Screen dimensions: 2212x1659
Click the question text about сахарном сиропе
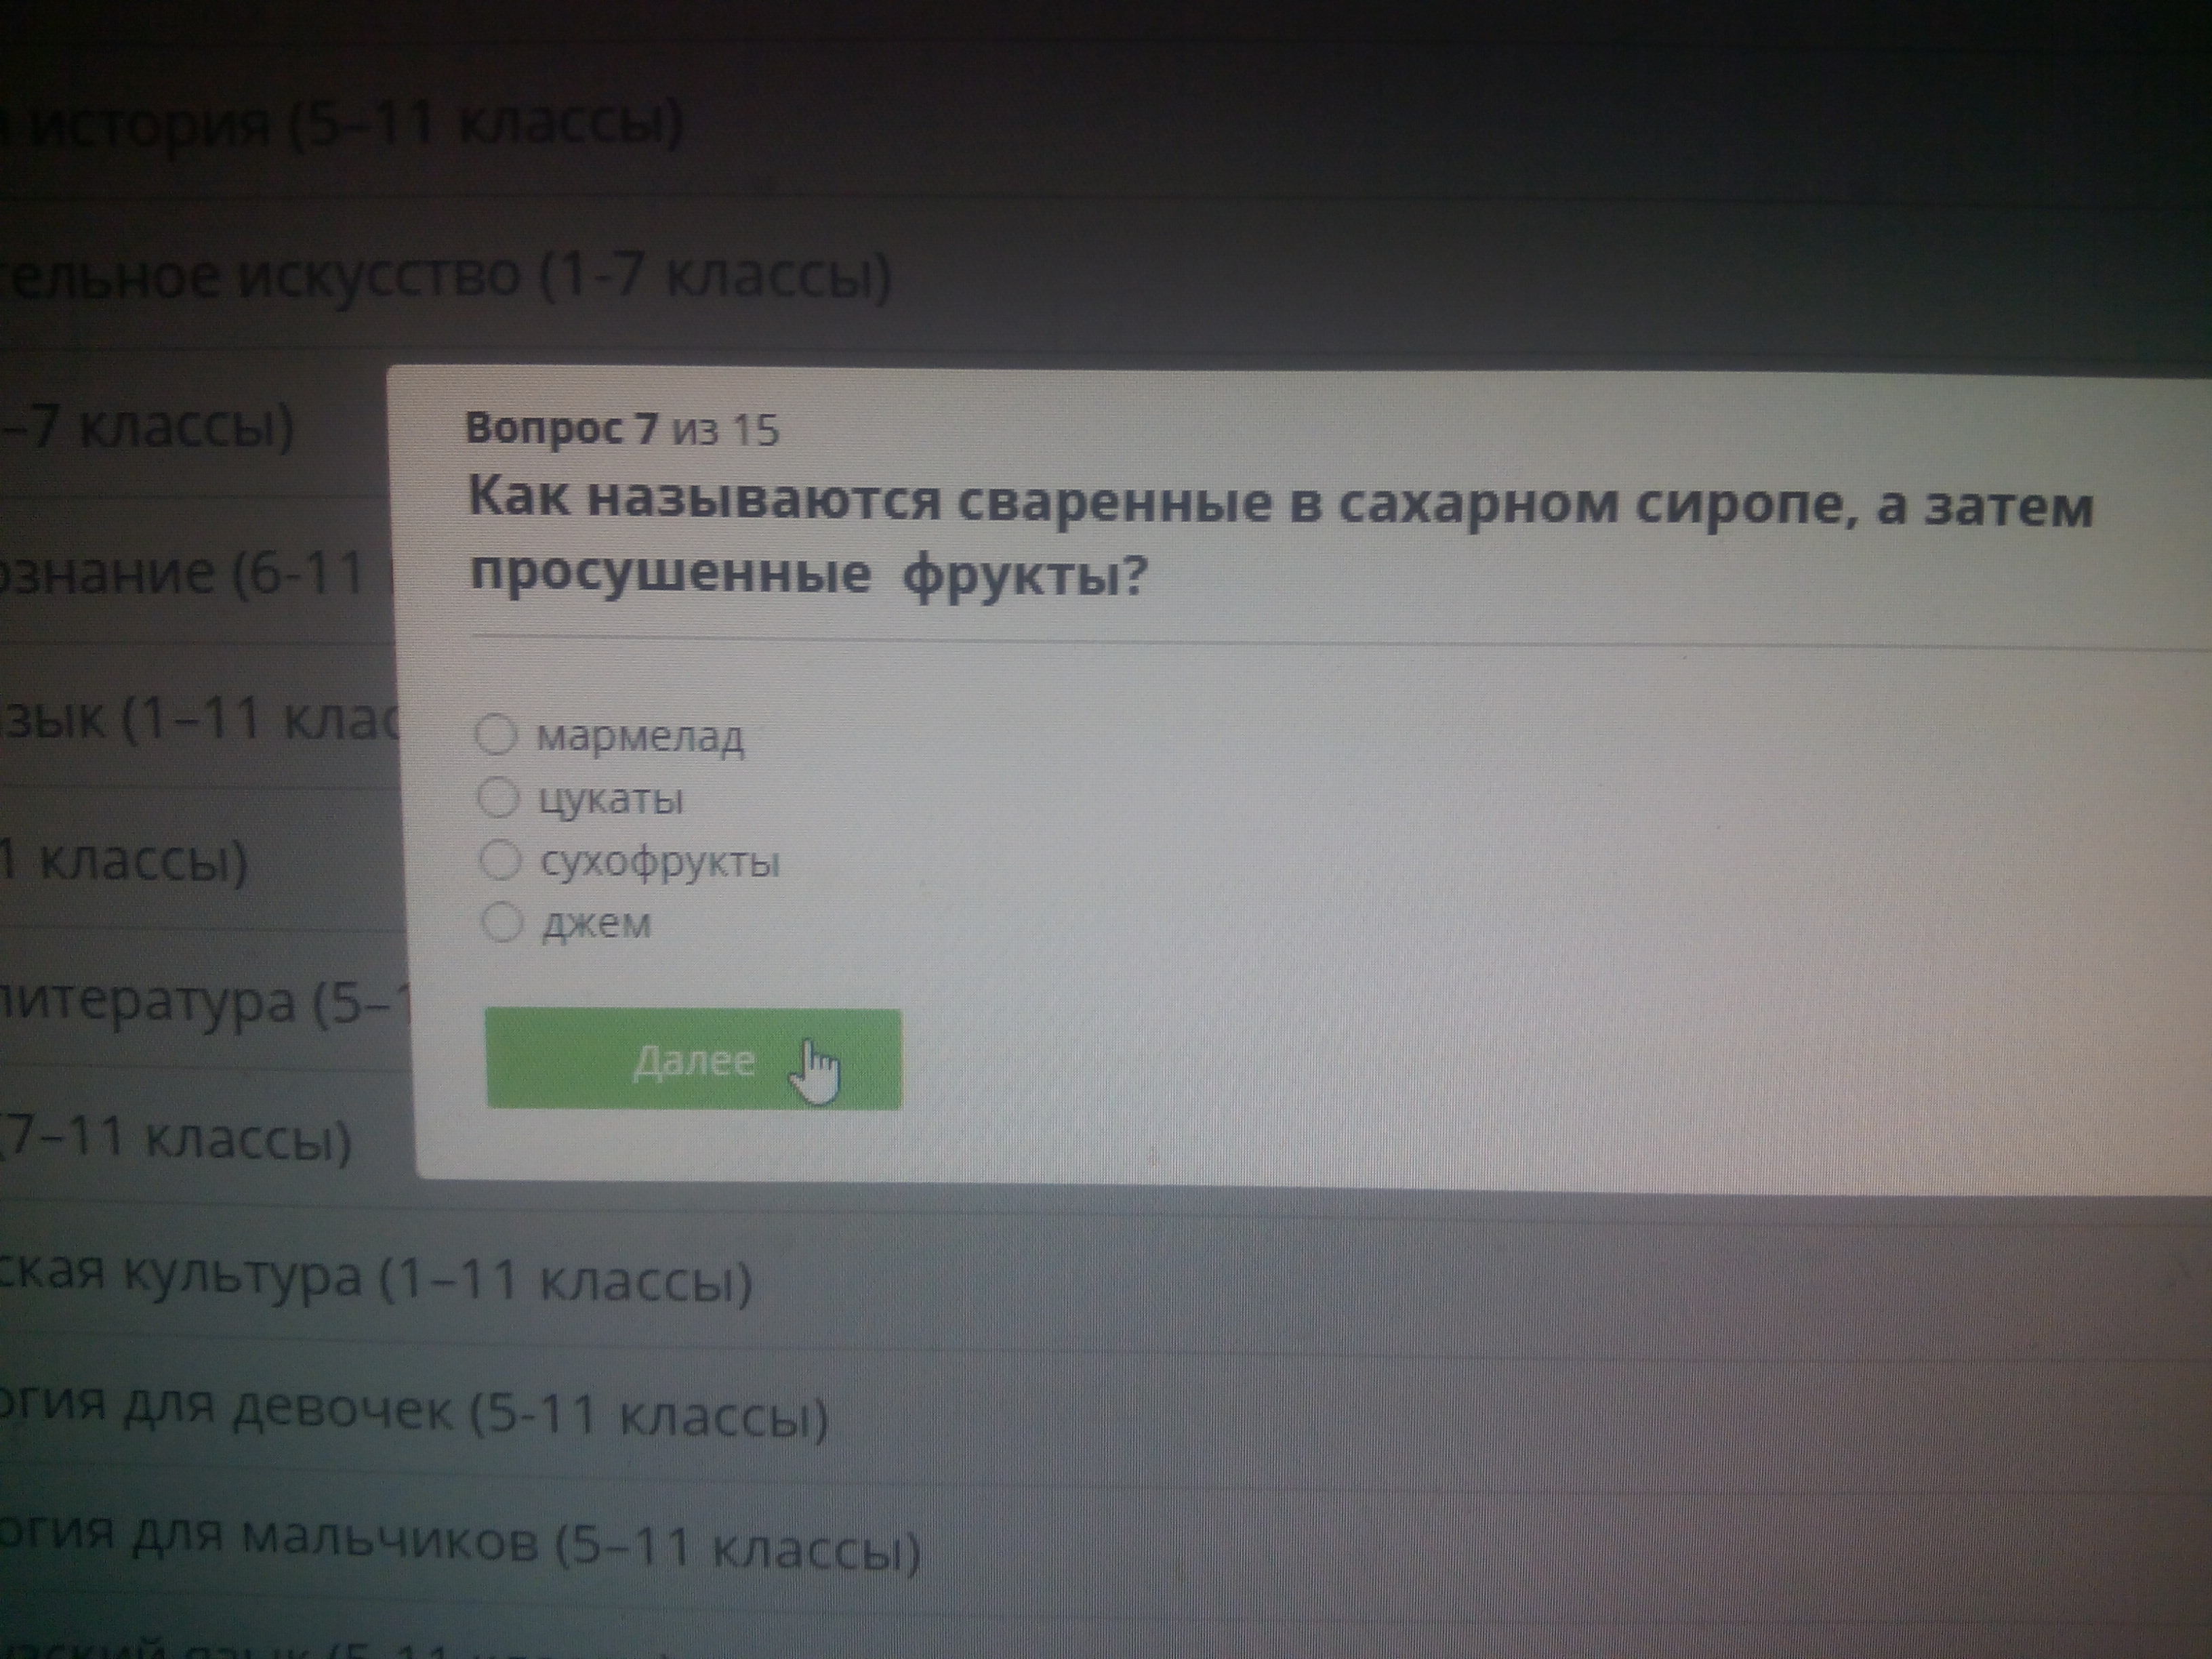[x=1280, y=538]
